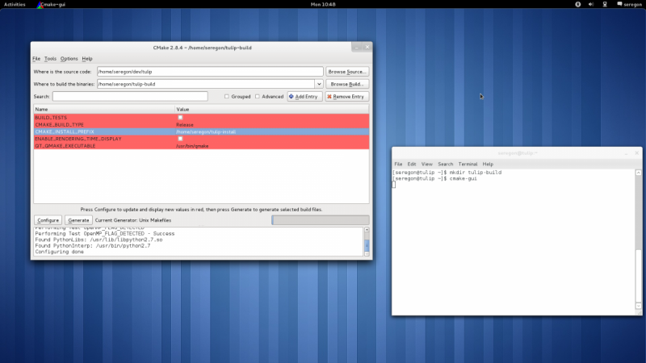The image size is (646, 363).
Task: Open the Edit menu in terminal window
Action: (412, 164)
